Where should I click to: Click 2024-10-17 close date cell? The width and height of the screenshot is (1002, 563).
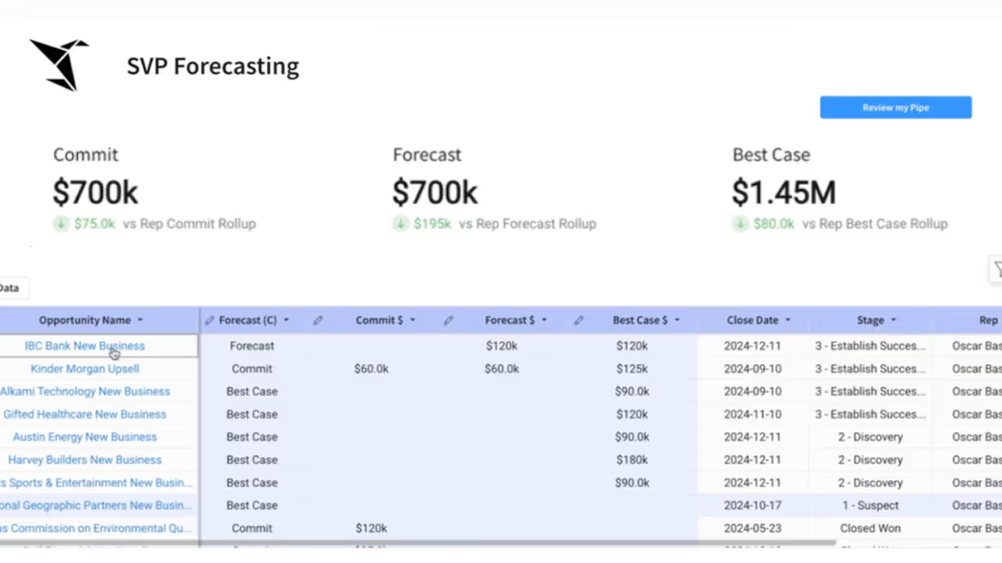coord(752,505)
